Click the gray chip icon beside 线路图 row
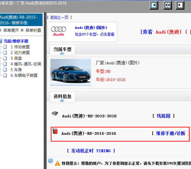Viewport: 191px width, 169px height. coord(55,113)
